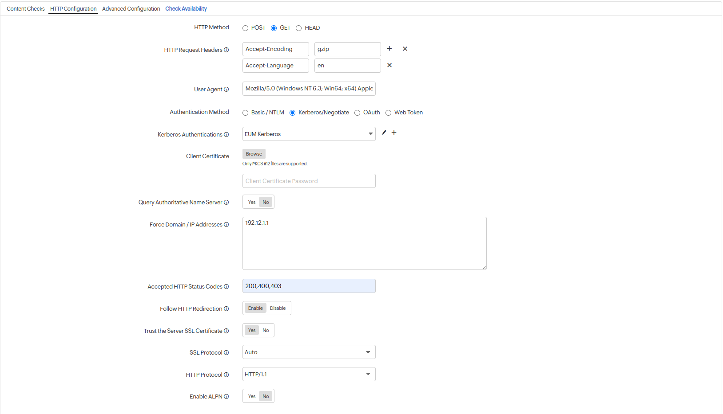The image size is (723, 414).
Task: View info about SSL Protocol
Action: (226, 352)
